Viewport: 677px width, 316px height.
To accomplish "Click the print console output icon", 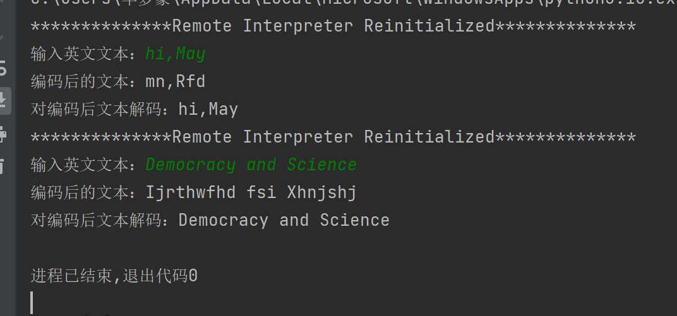I will tap(3, 134).
